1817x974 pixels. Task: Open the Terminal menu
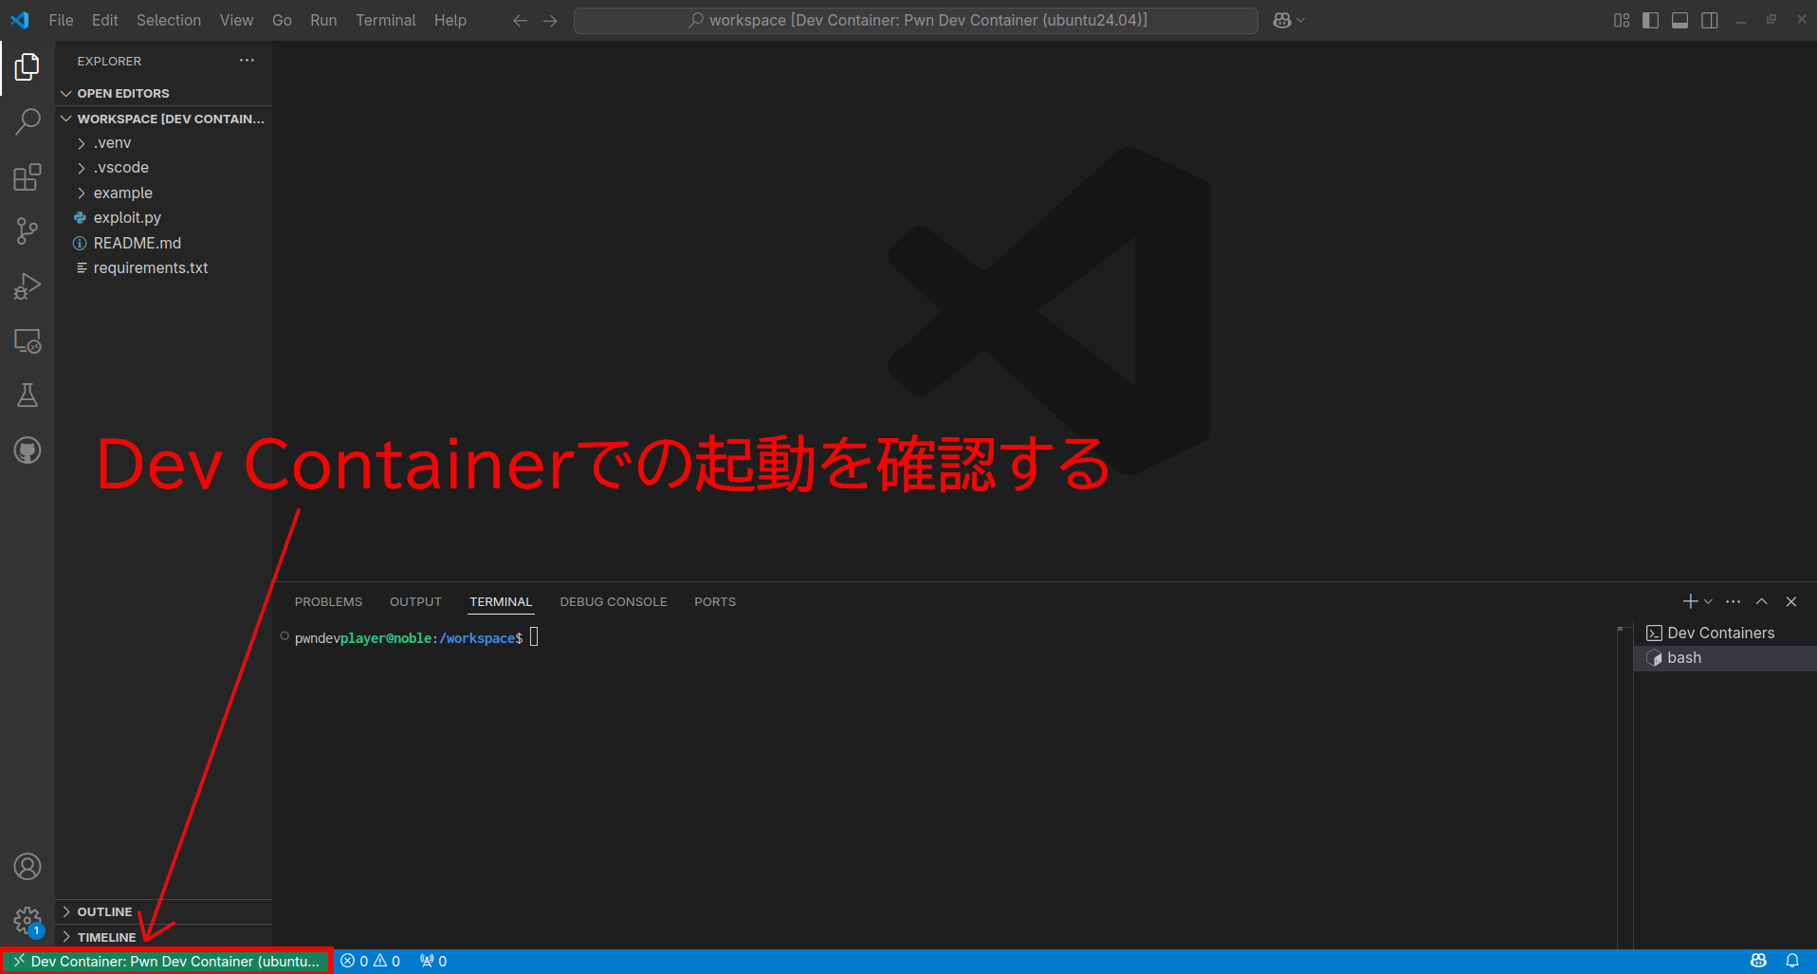385,21
